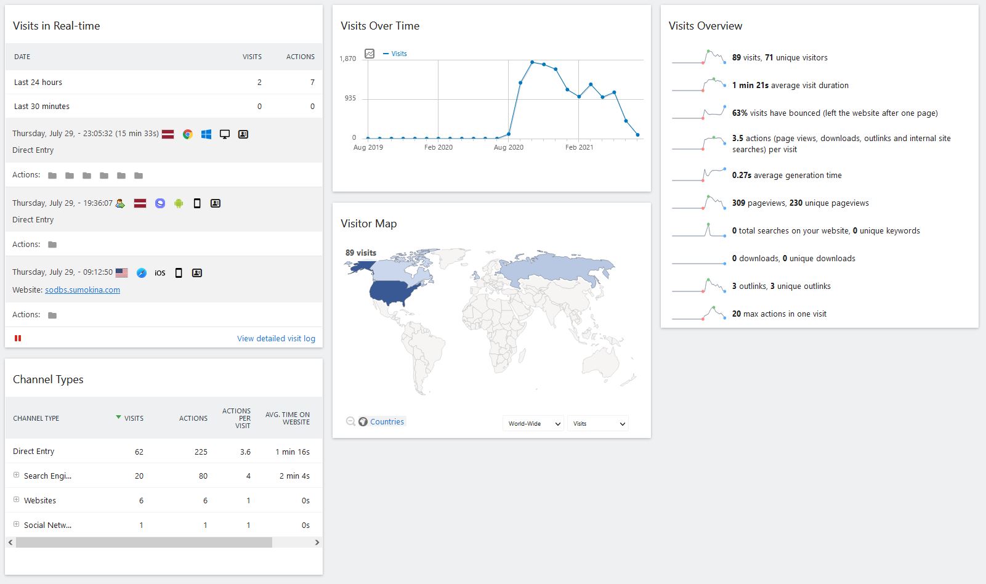Image resolution: width=986 pixels, height=584 pixels.
Task: Click the sparkline for 0.27s generation time
Action: click(699, 175)
